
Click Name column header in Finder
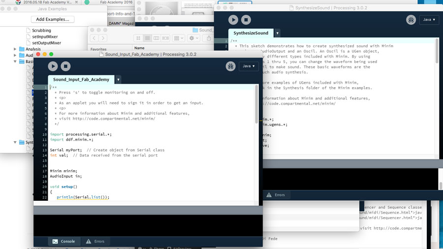coord(139,48)
